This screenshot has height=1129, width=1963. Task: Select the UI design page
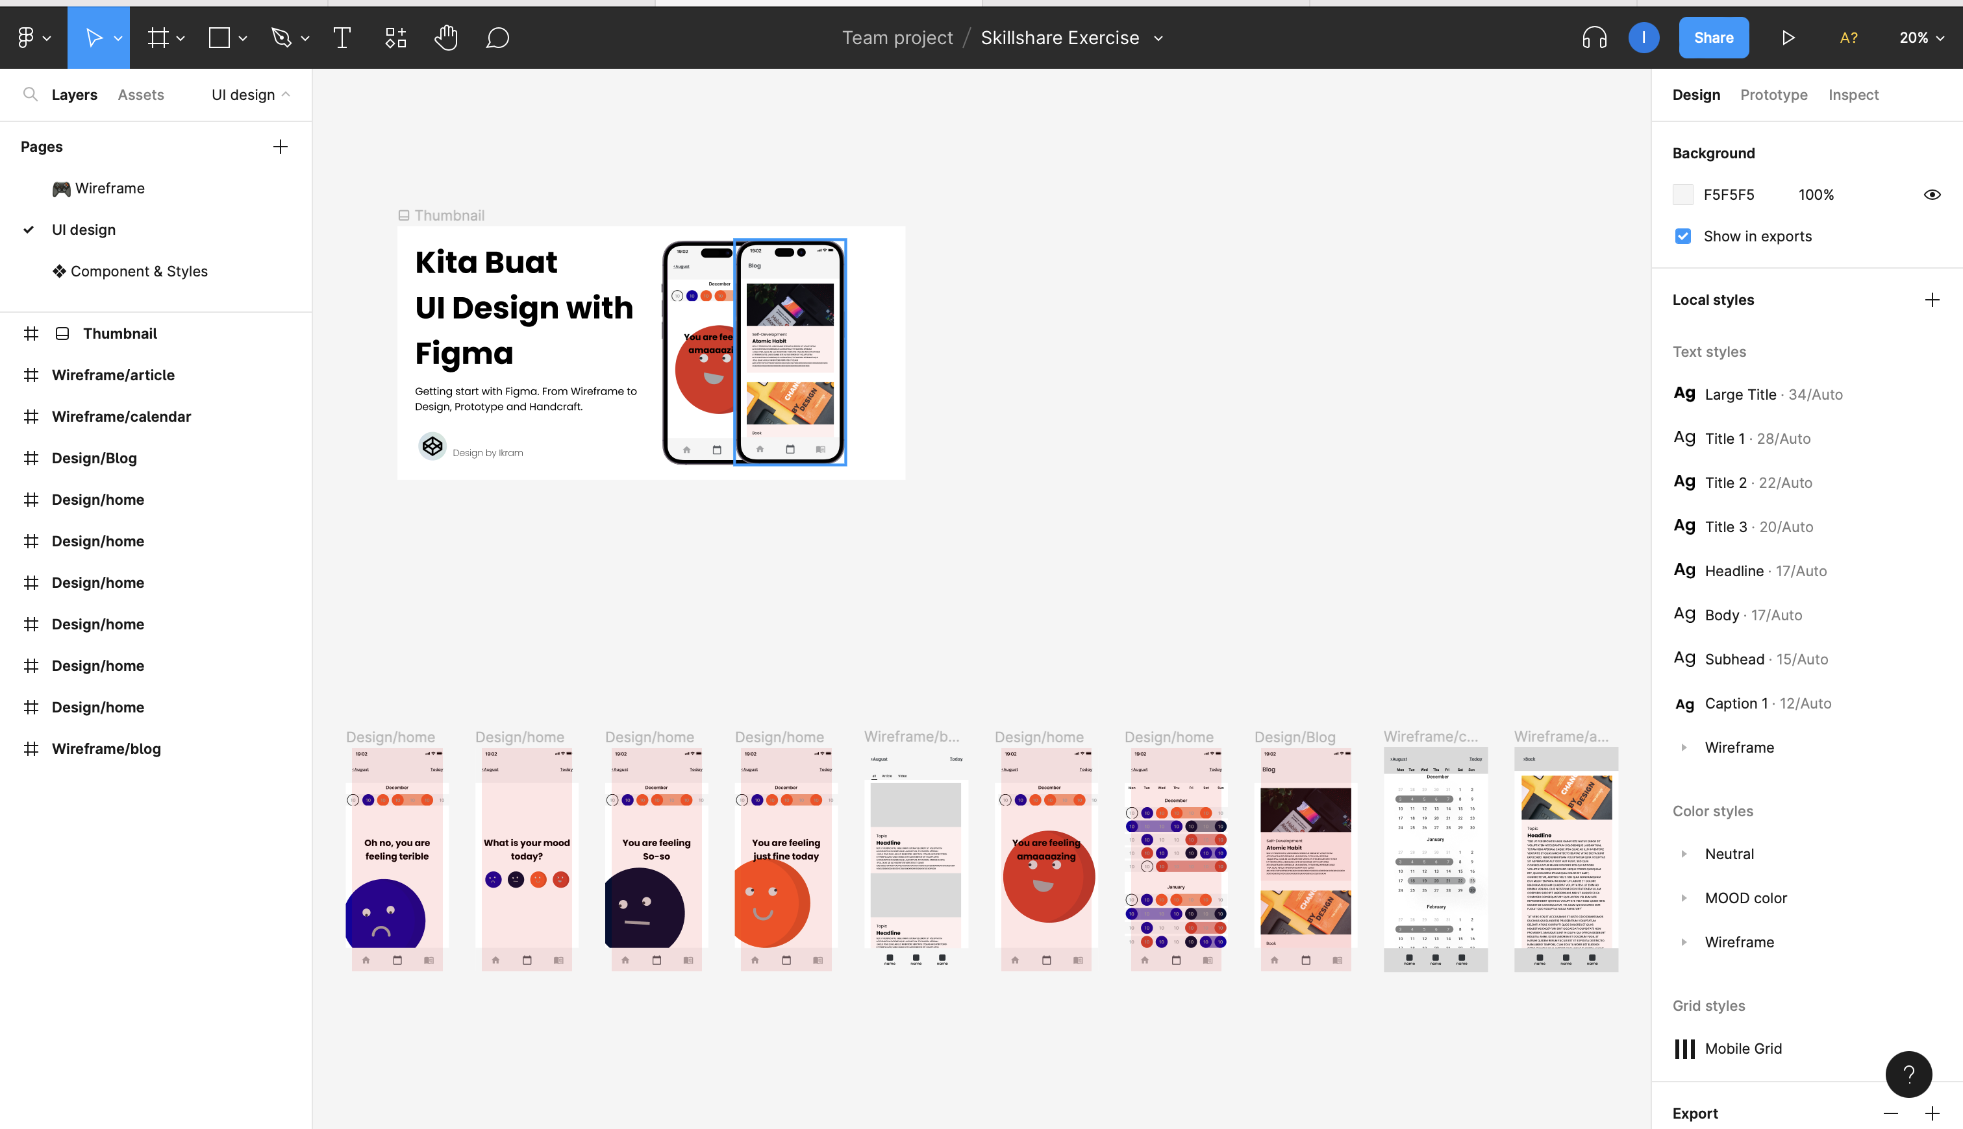[83, 230]
